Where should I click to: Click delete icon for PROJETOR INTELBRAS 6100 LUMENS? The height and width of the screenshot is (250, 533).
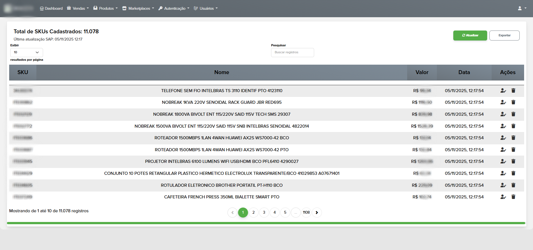513,161
